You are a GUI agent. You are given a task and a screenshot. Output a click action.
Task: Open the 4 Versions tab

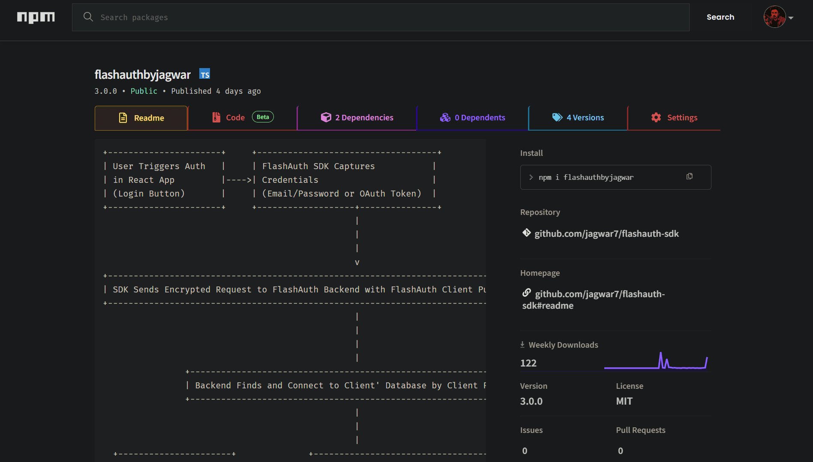point(585,117)
